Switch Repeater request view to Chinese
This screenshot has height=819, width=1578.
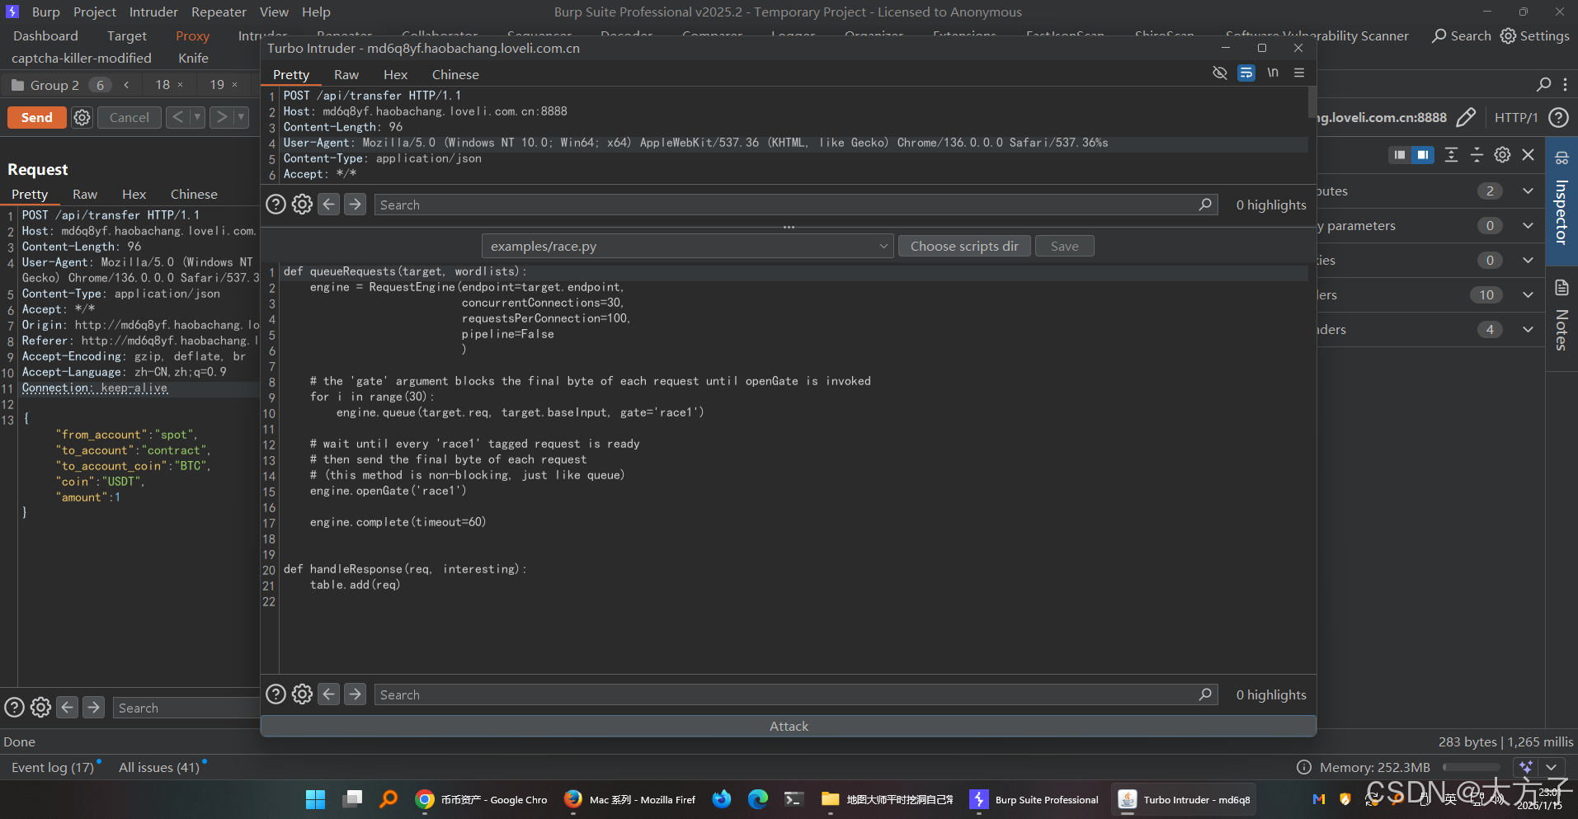click(194, 194)
